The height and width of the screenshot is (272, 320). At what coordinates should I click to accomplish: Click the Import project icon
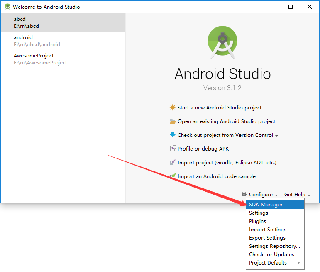(x=173, y=163)
